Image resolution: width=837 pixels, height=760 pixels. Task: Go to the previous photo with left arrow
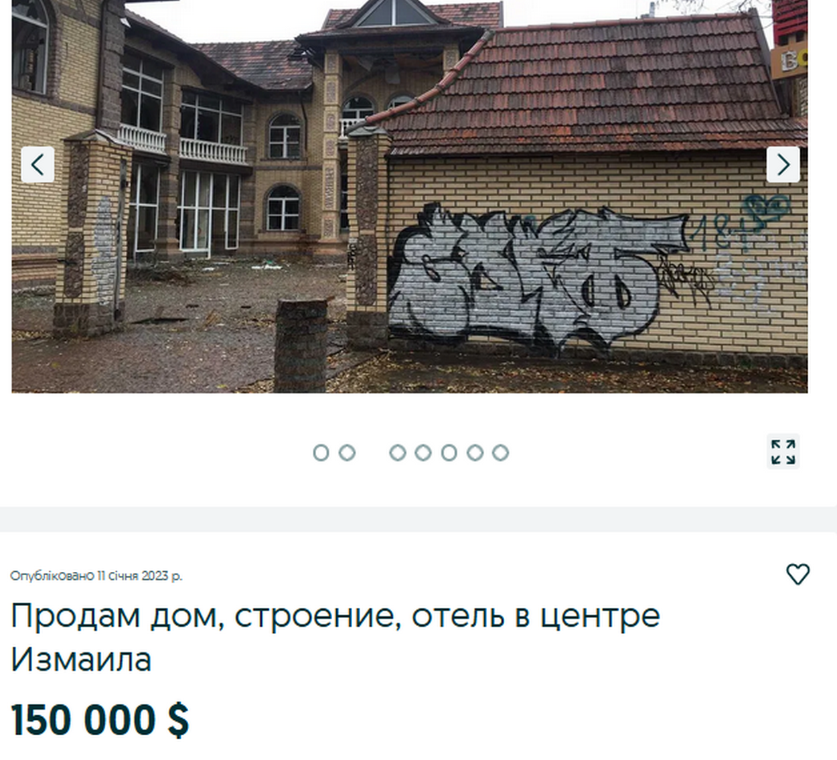click(37, 164)
